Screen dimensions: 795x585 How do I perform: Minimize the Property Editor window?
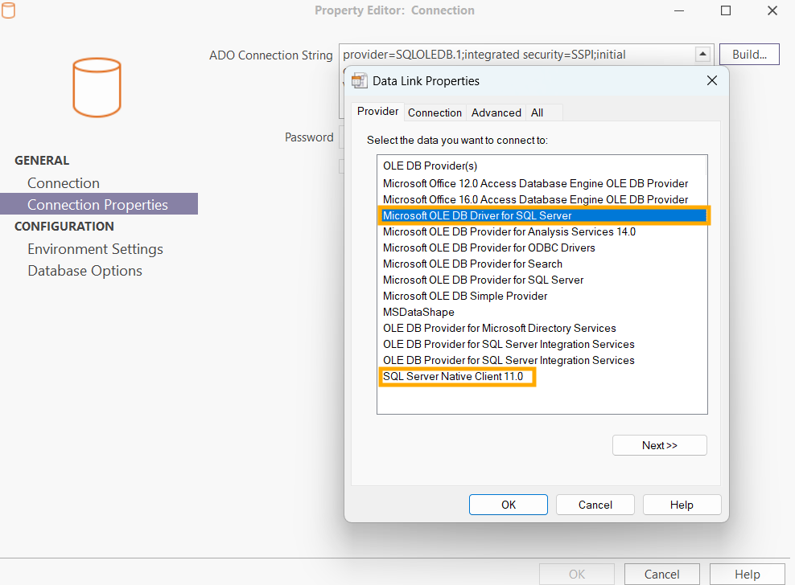pyautogui.click(x=679, y=10)
